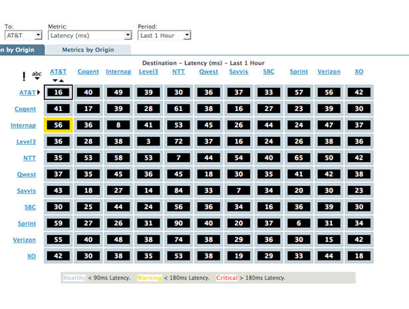Open NTT column header link

[x=179, y=72]
